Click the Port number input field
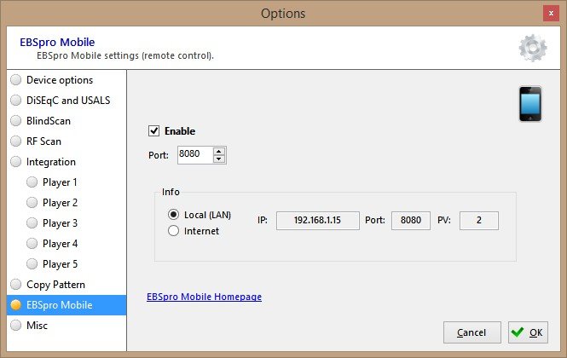567x358 pixels. point(194,155)
